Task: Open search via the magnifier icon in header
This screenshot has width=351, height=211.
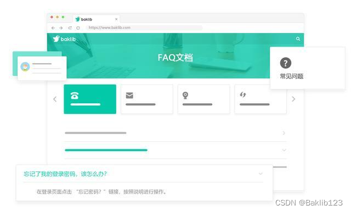Action: [298, 38]
